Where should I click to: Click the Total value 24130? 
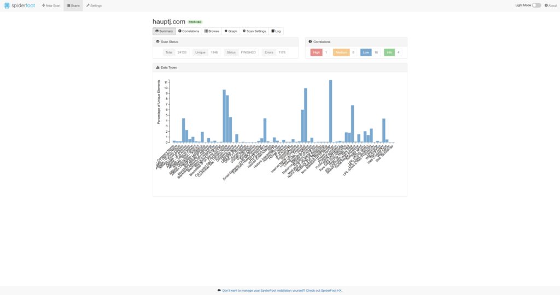(182, 52)
